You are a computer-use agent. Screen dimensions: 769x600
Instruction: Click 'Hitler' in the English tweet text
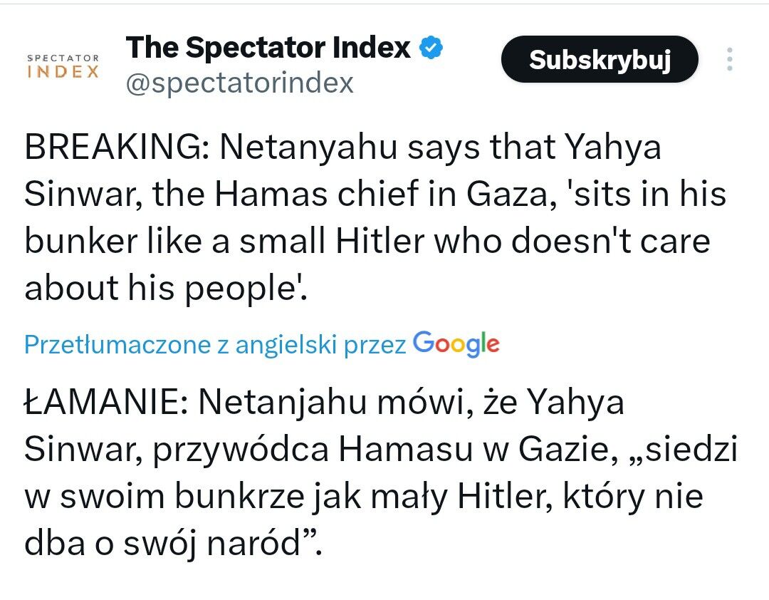[x=380, y=242]
